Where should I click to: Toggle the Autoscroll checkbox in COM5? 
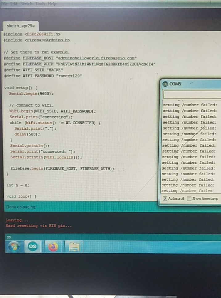165,199
